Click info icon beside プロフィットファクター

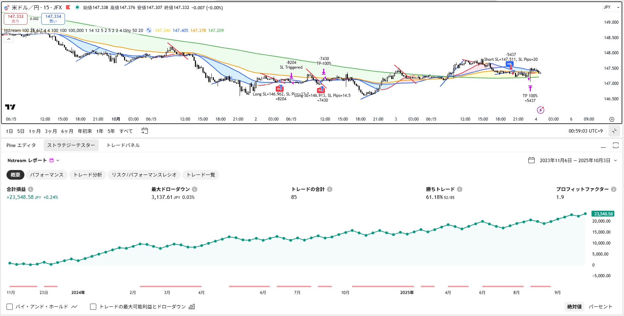pyautogui.click(x=614, y=189)
